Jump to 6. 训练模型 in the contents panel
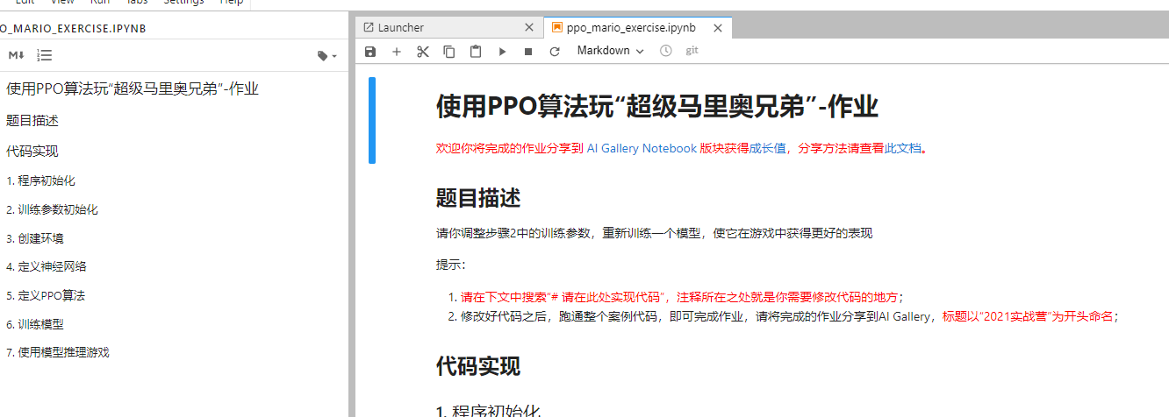Screen dimensions: 1169x417 (x=34, y=324)
